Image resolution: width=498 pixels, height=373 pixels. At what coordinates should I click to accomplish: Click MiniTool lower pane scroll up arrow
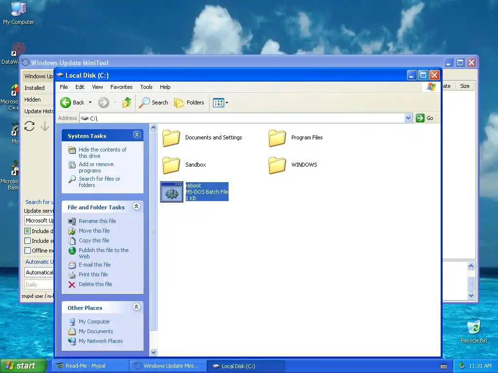click(471, 266)
